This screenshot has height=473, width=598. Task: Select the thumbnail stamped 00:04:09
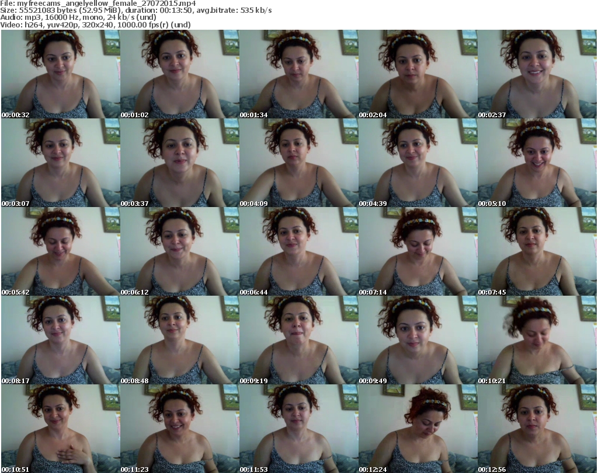coord(298,163)
